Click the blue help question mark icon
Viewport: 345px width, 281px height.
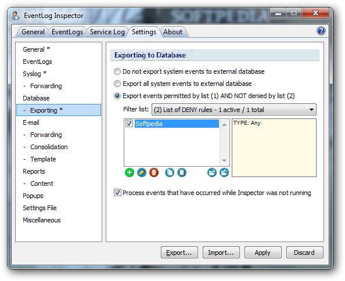point(321,31)
